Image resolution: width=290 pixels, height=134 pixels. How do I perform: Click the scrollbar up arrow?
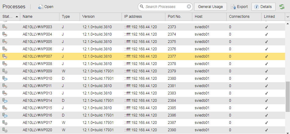tap(288, 24)
